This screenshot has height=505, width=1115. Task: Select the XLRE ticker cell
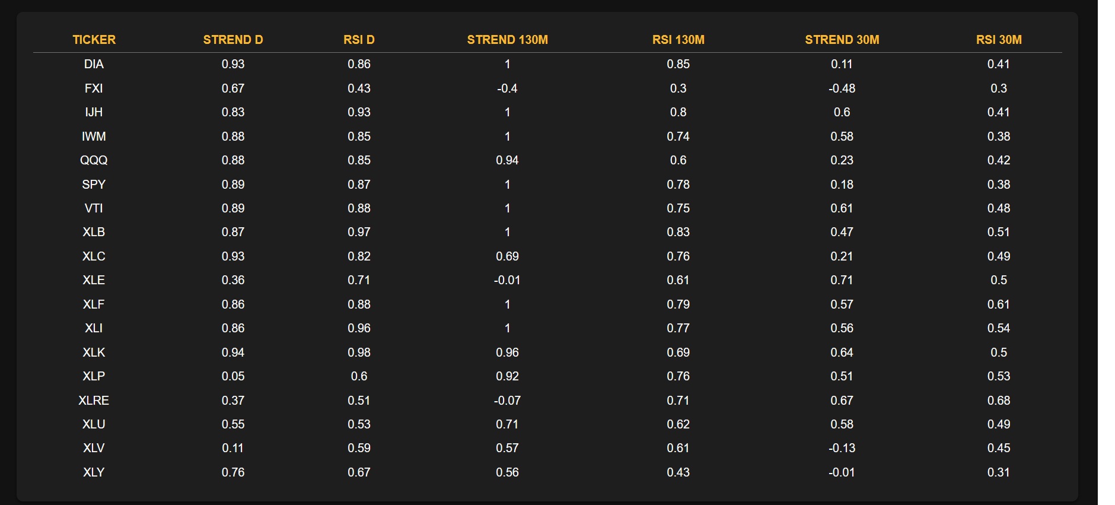click(94, 401)
